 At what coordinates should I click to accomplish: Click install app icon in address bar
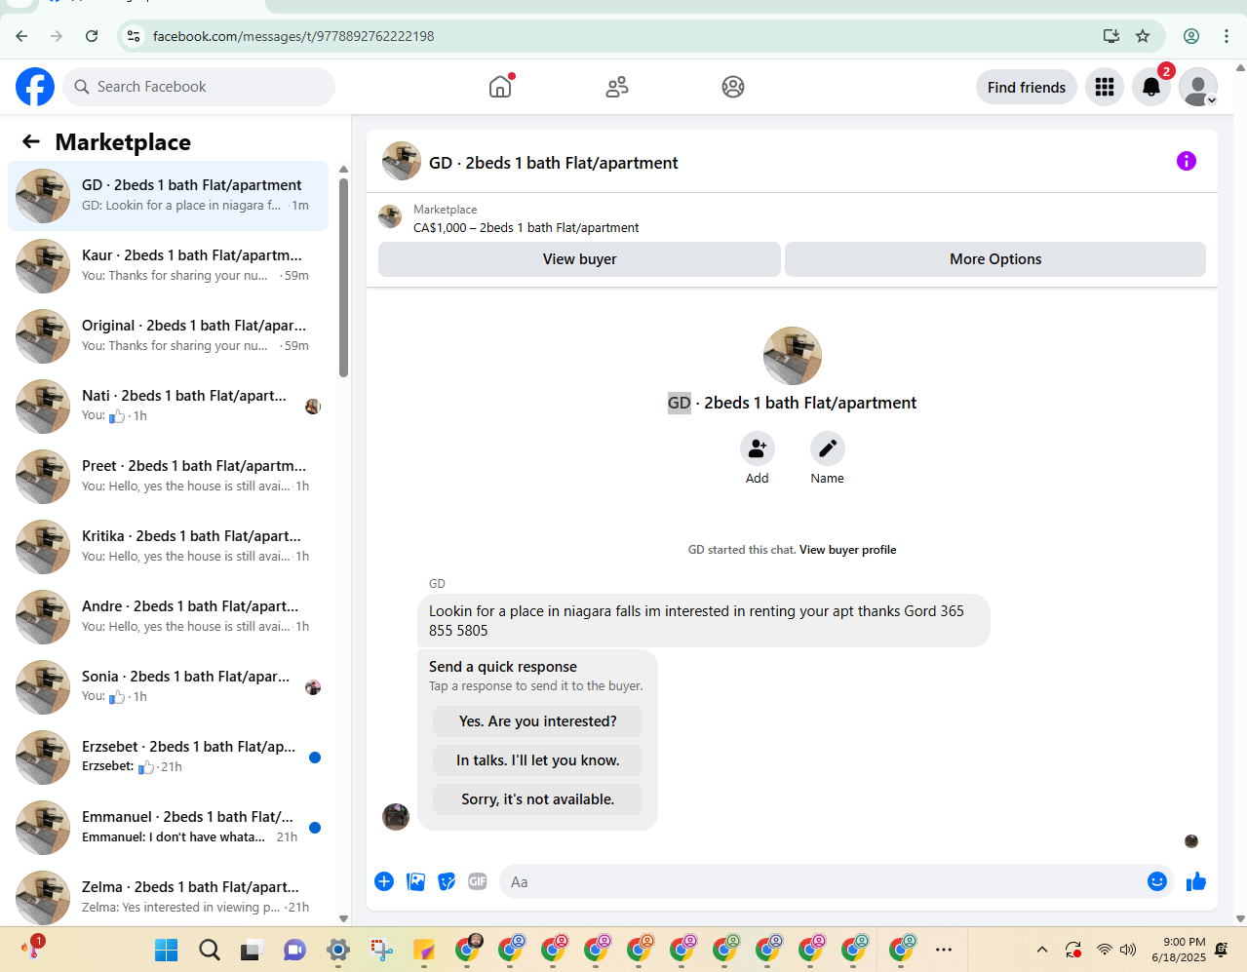(x=1111, y=36)
